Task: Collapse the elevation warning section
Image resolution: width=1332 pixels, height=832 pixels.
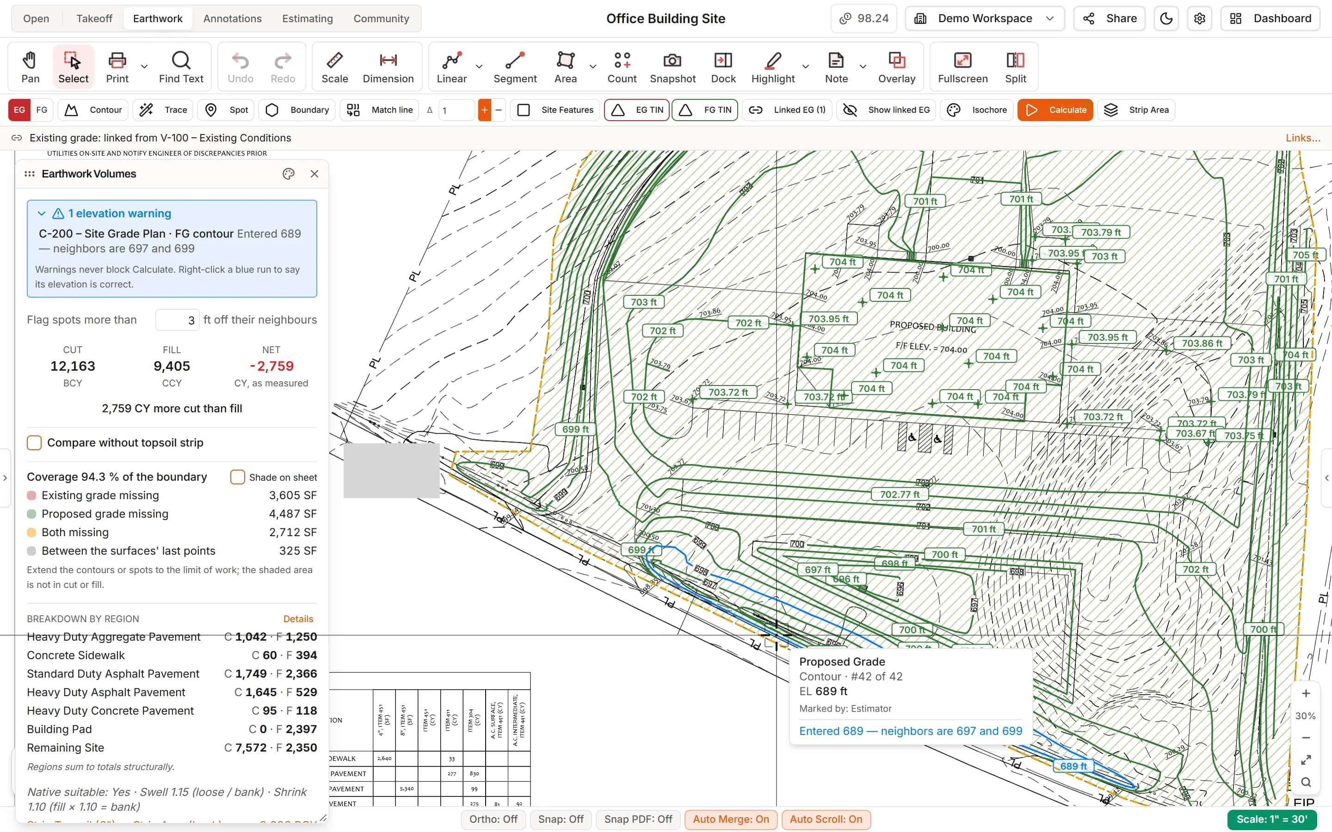Action: pos(41,214)
